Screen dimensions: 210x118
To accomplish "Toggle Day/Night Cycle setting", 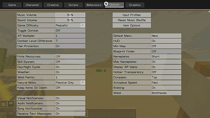I will pos(70,67).
